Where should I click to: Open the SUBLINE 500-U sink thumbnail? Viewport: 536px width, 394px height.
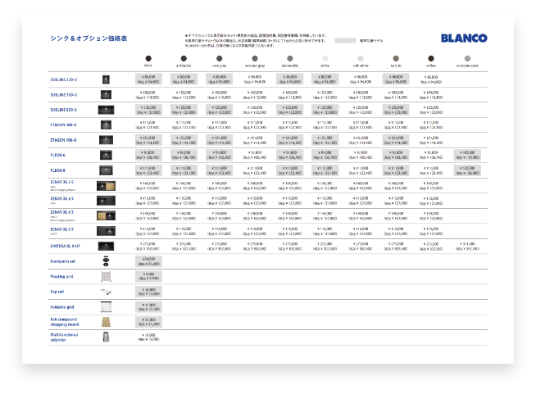(x=106, y=95)
